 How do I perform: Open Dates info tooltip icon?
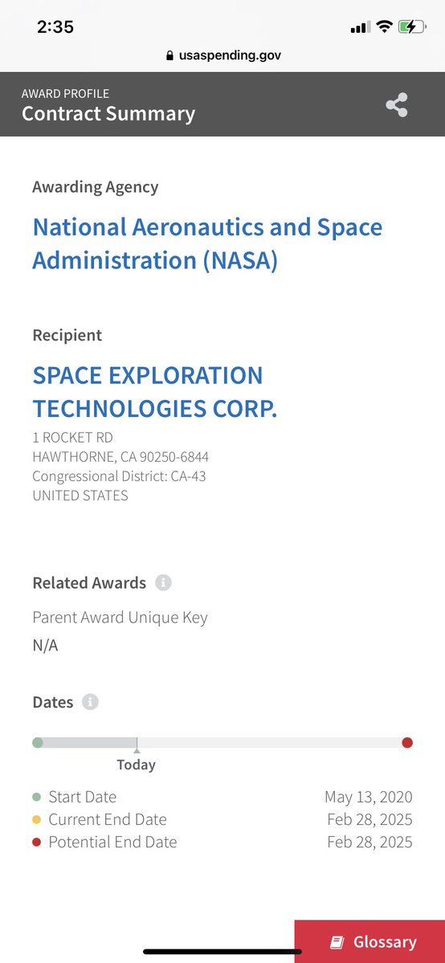click(90, 702)
